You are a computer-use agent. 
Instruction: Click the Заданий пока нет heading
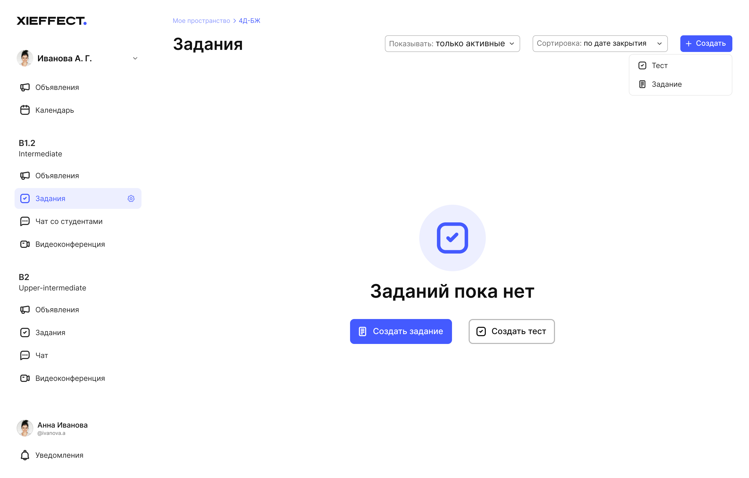click(x=452, y=291)
